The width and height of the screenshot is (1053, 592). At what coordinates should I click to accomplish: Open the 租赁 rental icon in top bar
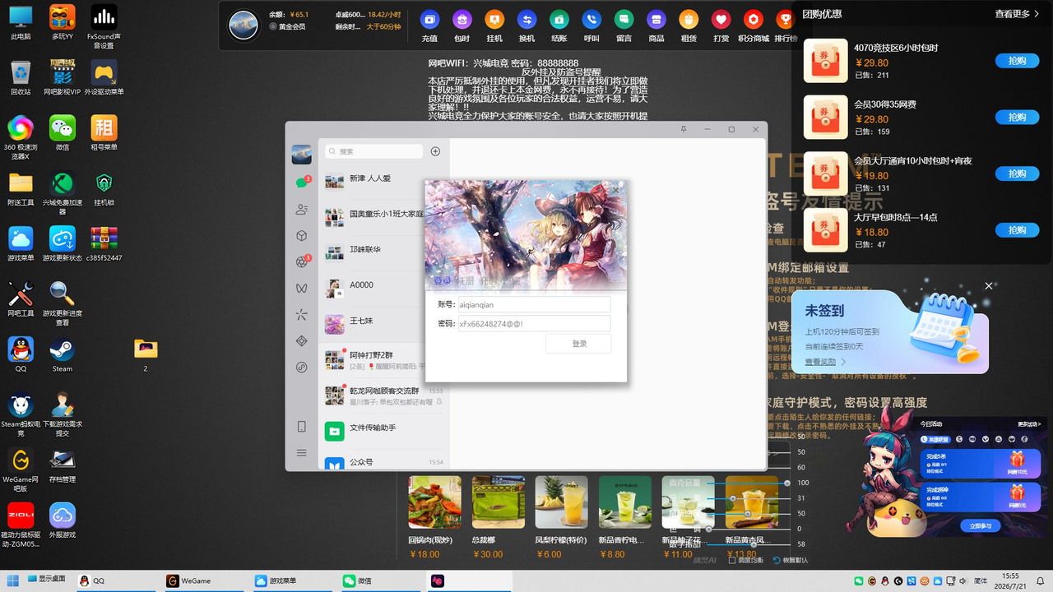[689, 20]
